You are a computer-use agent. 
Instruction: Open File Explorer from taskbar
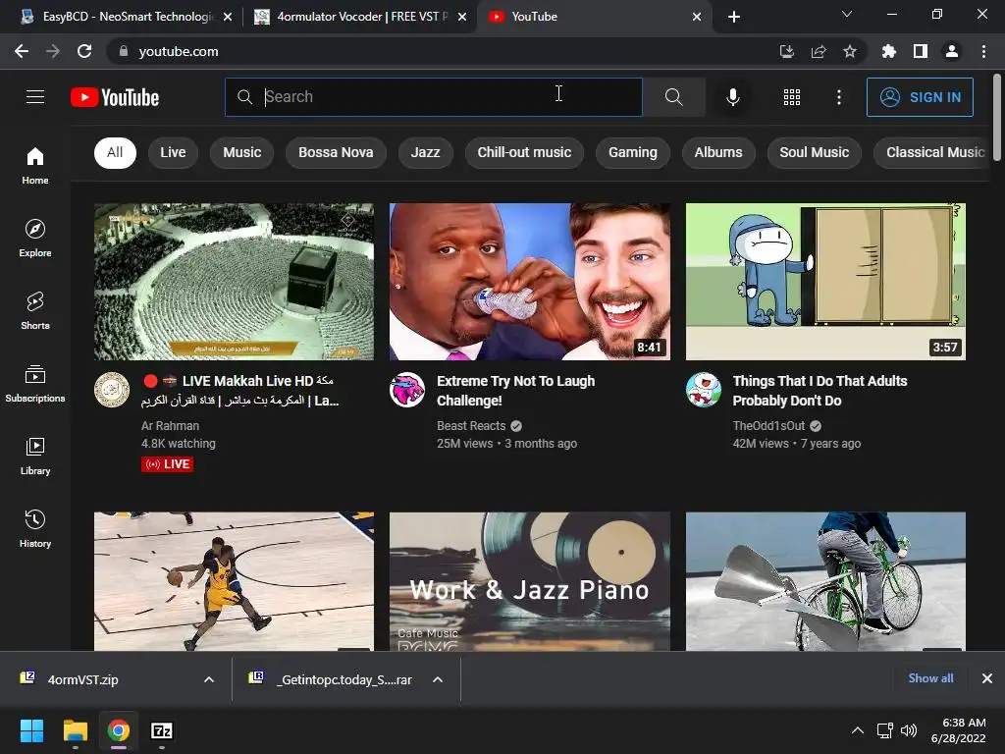pyautogui.click(x=75, y=730)
